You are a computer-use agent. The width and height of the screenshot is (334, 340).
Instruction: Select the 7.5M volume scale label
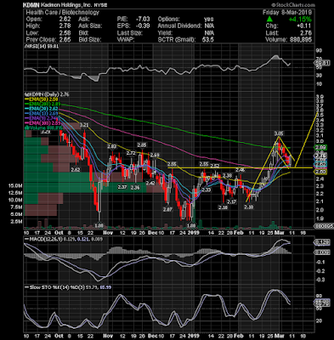[x=17, y=207]
